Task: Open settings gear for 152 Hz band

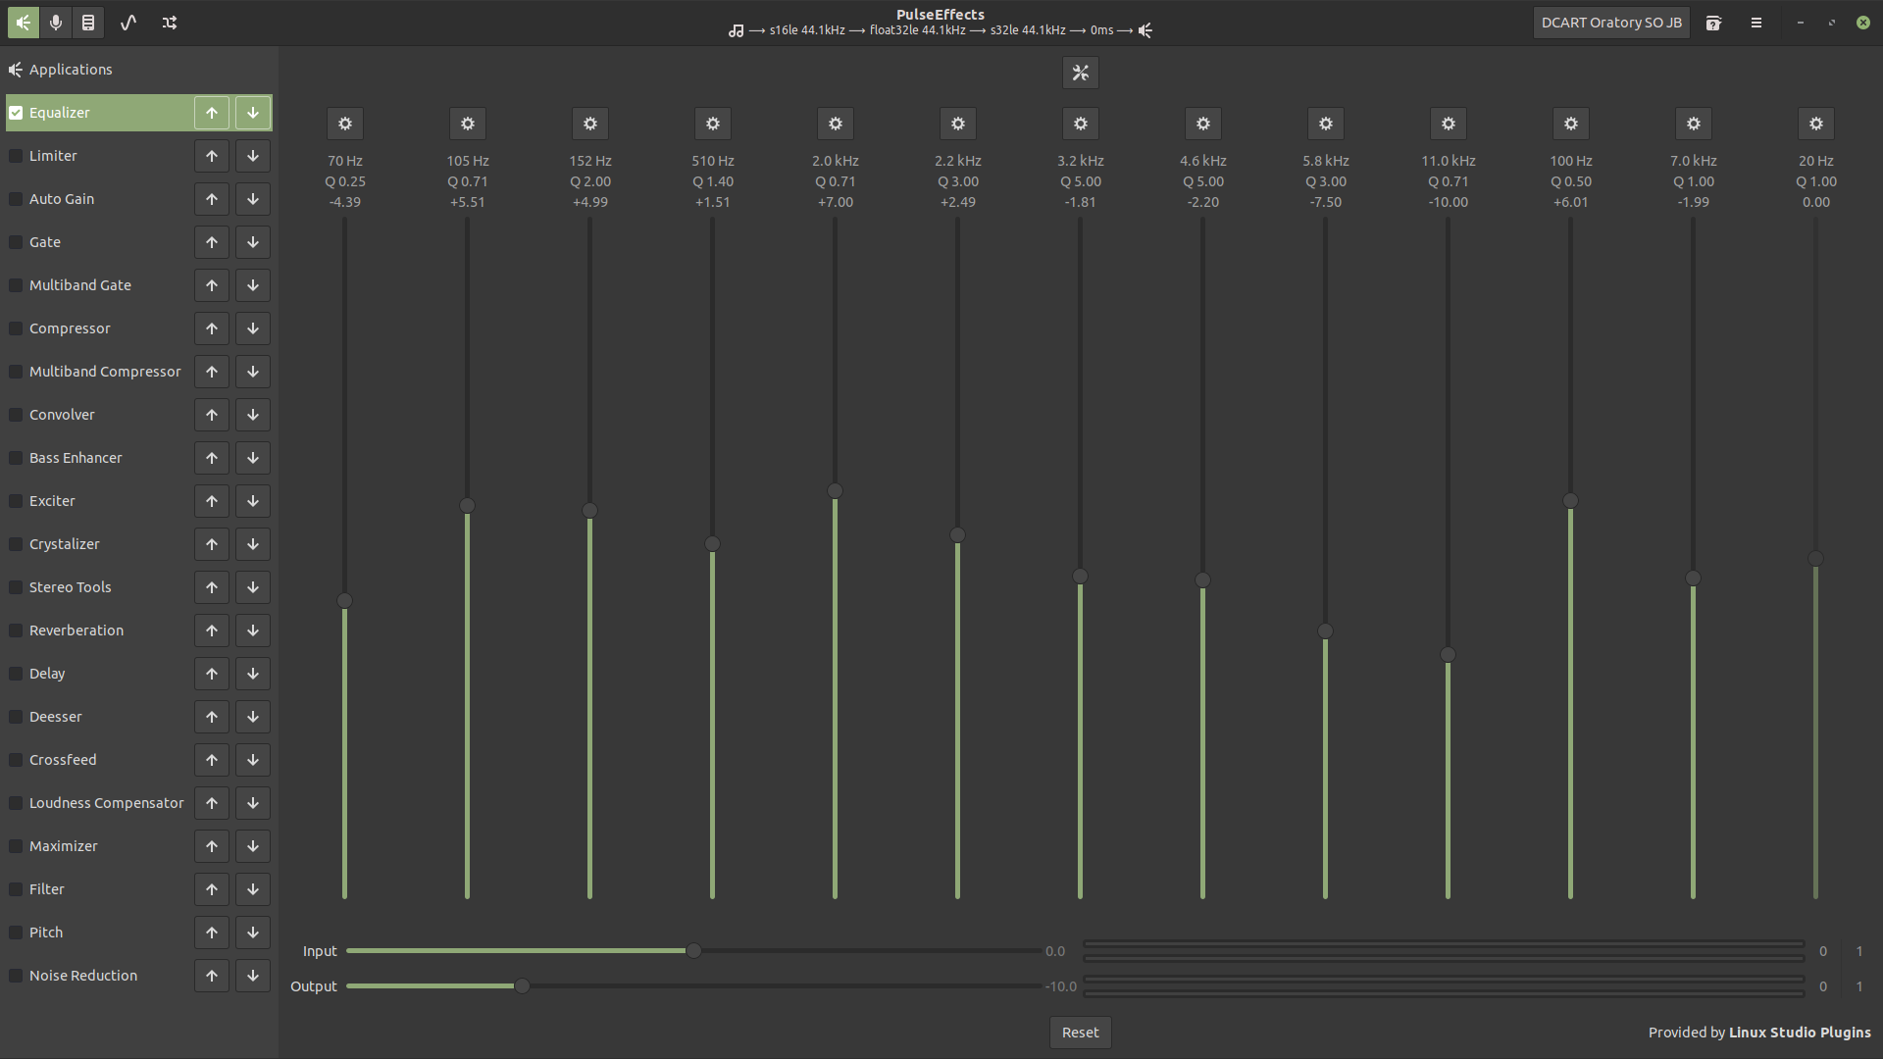Action: [590, 124]
